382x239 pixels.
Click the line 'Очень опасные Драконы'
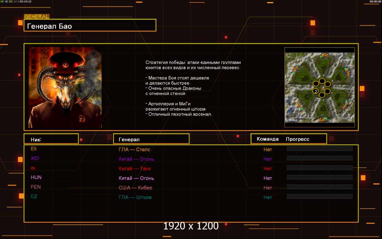(x=173, y=88)
